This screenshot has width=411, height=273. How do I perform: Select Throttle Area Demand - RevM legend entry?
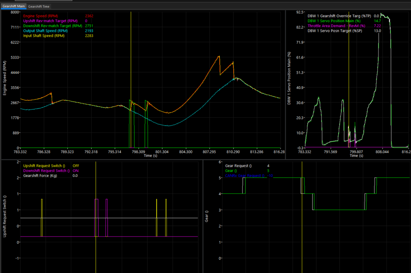pyautogui.click(x=336, y=26)
